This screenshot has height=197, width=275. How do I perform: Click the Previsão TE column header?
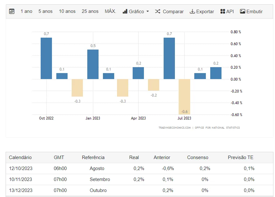coord(241,157)
